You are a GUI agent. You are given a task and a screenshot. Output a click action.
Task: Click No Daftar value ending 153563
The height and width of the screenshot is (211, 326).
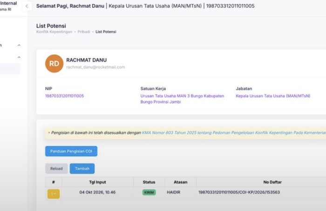pos(239,192)
